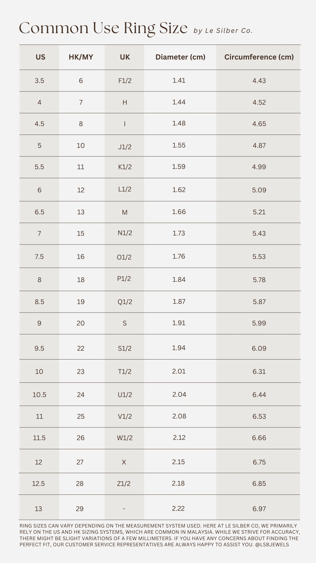Viewport: 316px width, 563px height.
Task: Click the Diameter (cm) column header
Action: (x=180, y=57)
